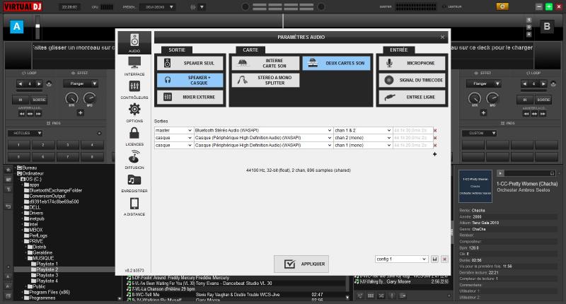Screen dimensions: 566x304
Task: Save the current audio config
Action: point(434,259)
